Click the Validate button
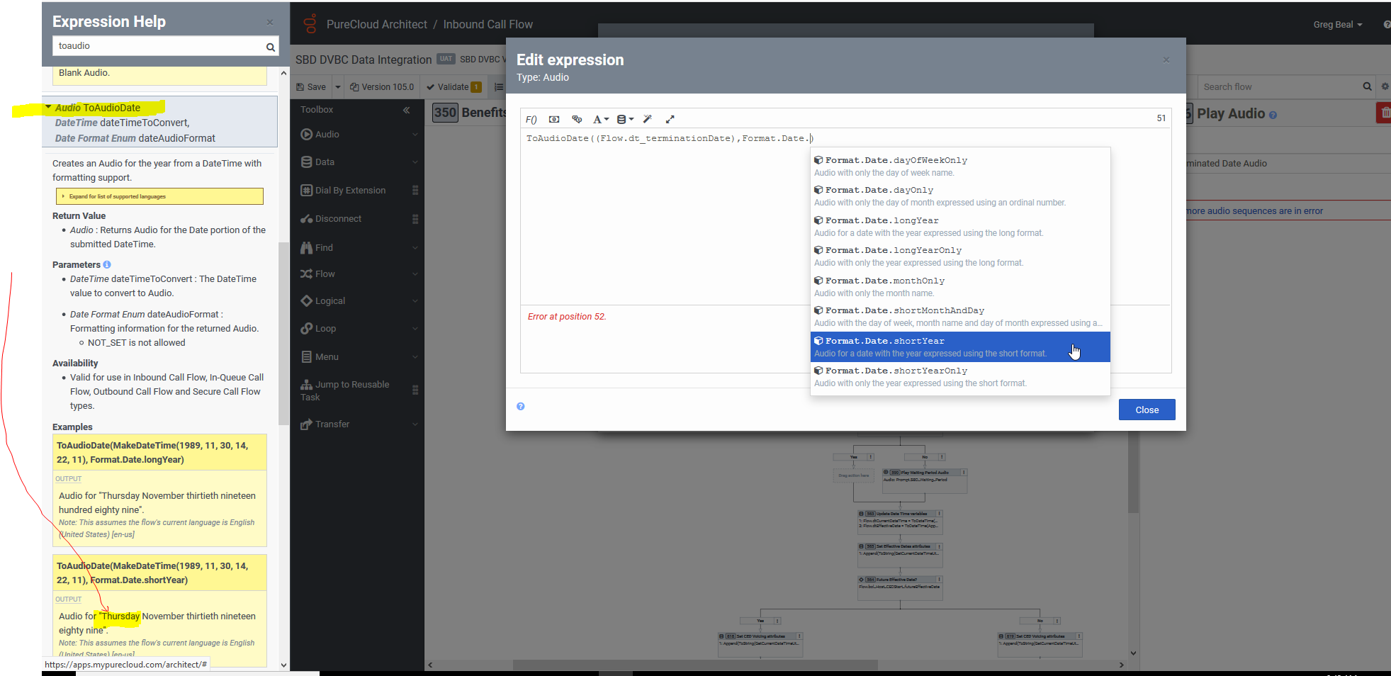Screen dimensions: 1391x676 click(452, 86)
